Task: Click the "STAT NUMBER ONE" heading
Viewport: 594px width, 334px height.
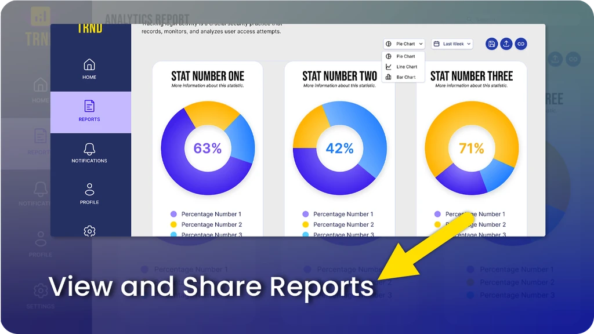Action: (208, 76)
